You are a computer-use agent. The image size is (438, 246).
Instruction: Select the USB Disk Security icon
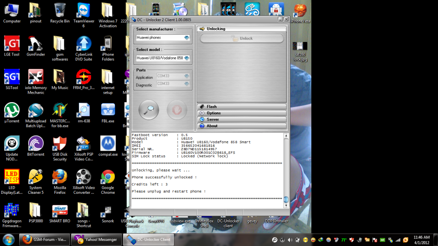[60, 148]
